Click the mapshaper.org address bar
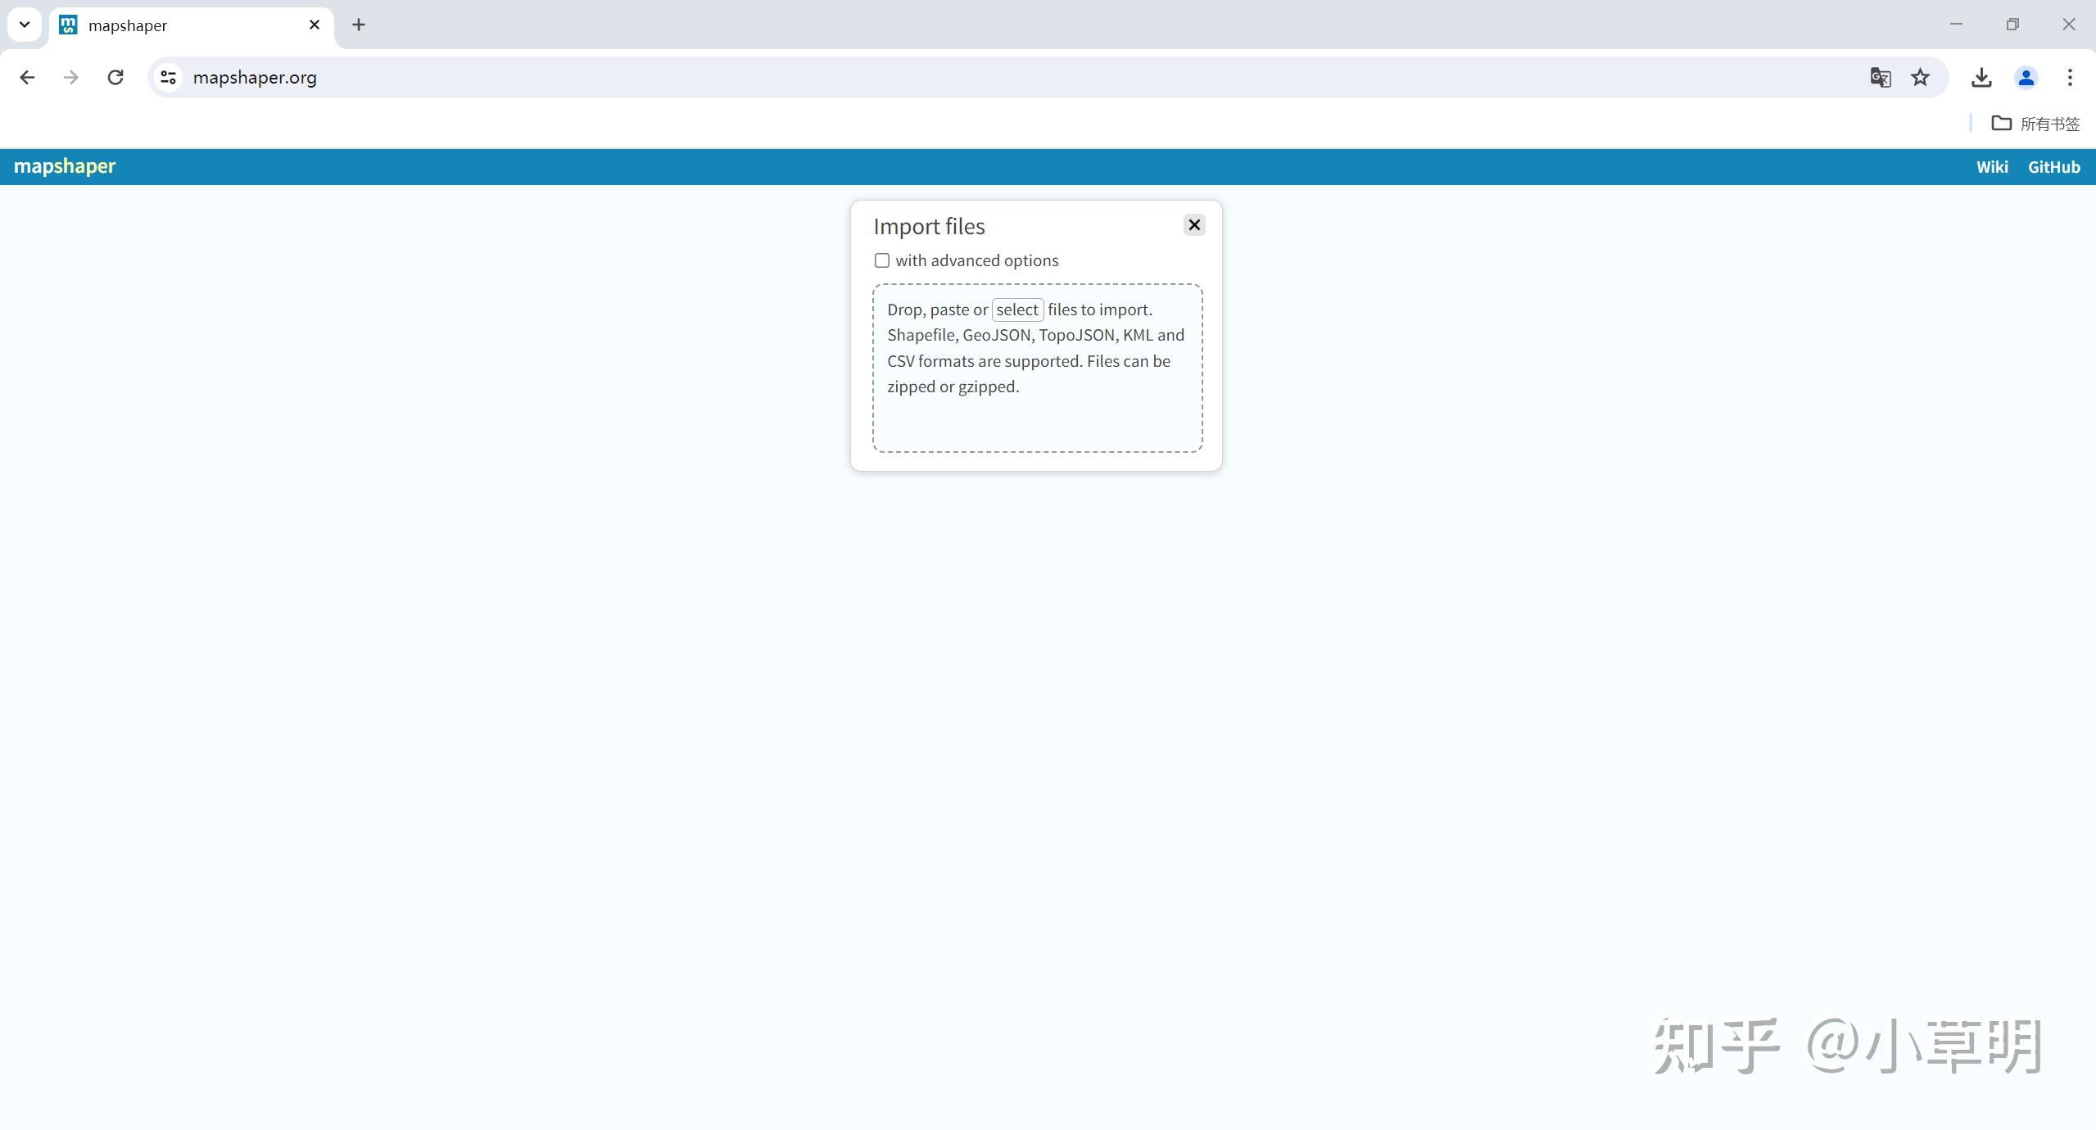 click(x=1016, y=77)
